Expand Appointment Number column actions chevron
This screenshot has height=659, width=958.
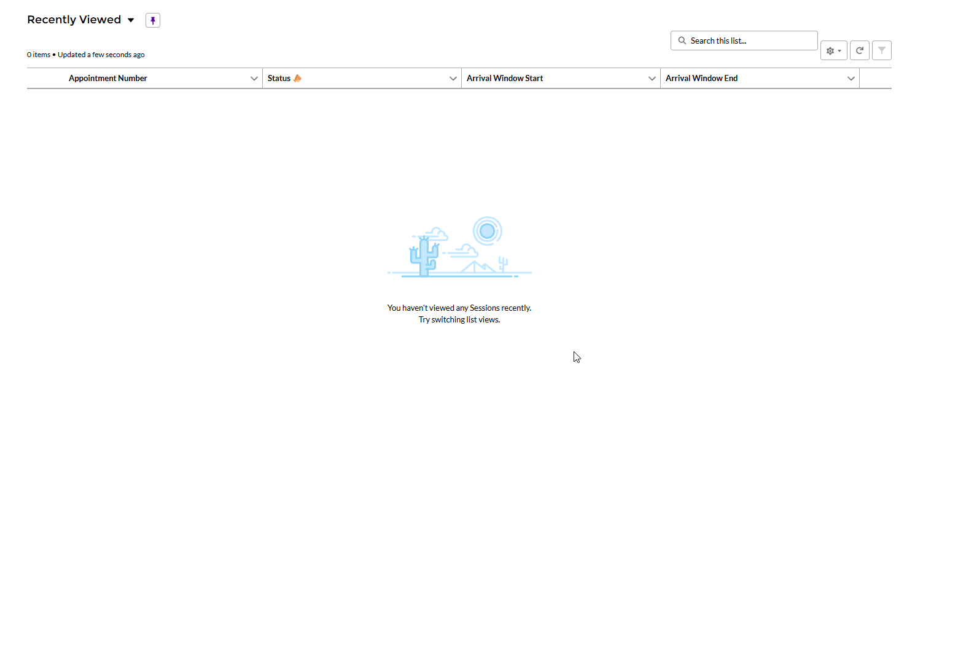(x=254, y=78)
